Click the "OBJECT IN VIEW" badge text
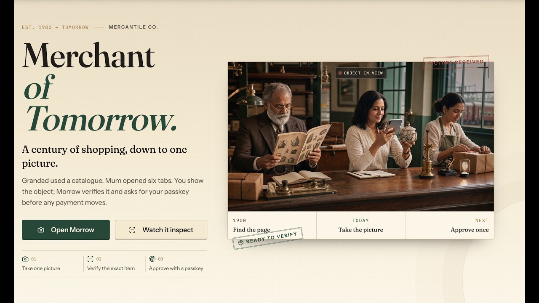The image size is (539, 303). [x=363, y=73]
